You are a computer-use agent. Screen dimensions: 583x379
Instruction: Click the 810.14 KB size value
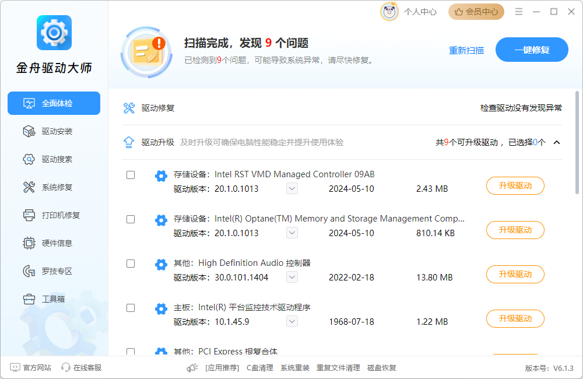pyautogui.click(x=436, y=233)
